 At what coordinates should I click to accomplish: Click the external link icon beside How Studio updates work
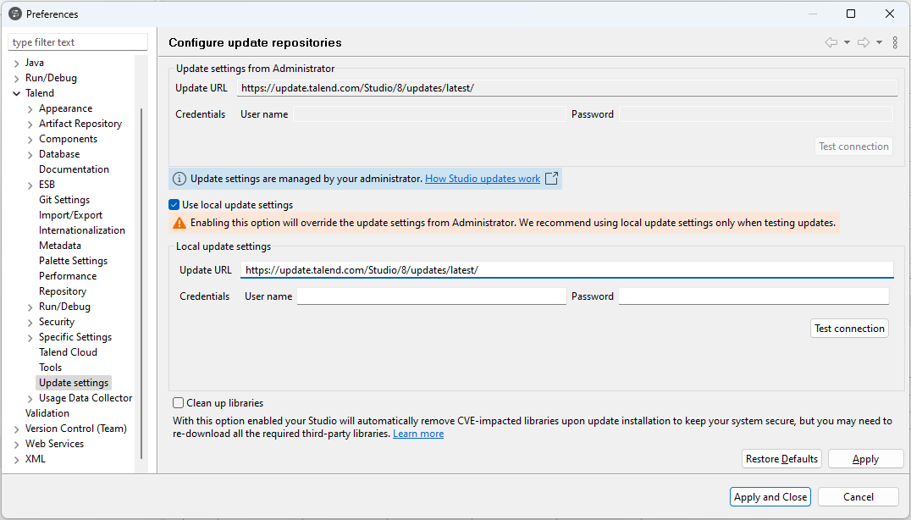coord(551,178)
